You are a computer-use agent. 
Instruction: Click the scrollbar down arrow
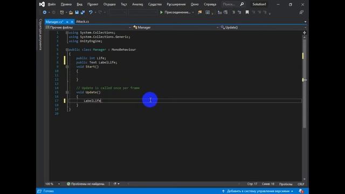pos(305,179)
